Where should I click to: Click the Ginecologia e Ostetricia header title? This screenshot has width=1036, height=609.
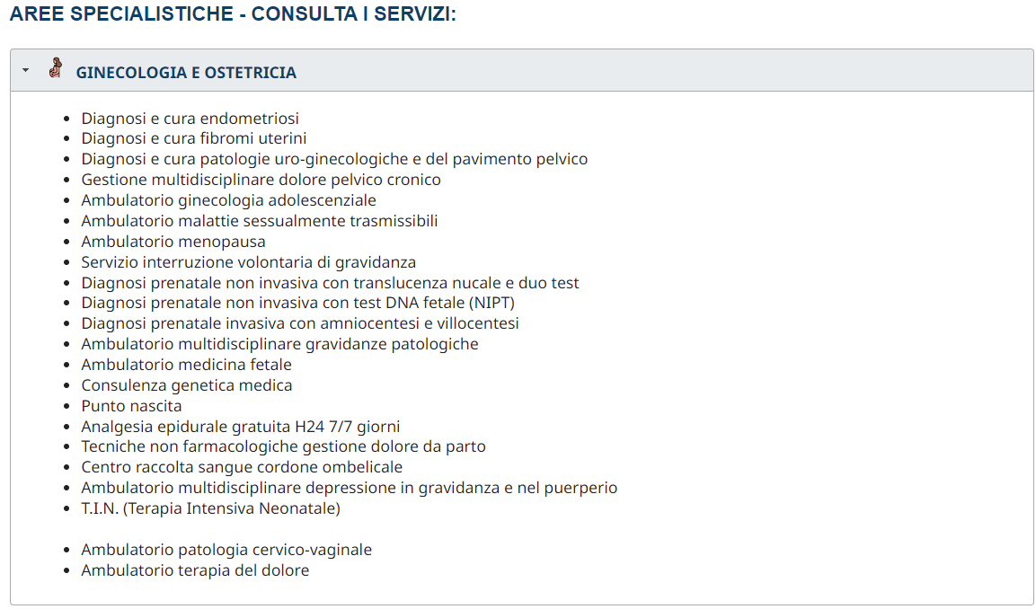[186, 73]
